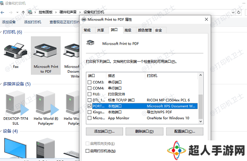Click the 配置端口(C)... button
The height and width of the screenshot is (161, 247).
click(184, 131)
